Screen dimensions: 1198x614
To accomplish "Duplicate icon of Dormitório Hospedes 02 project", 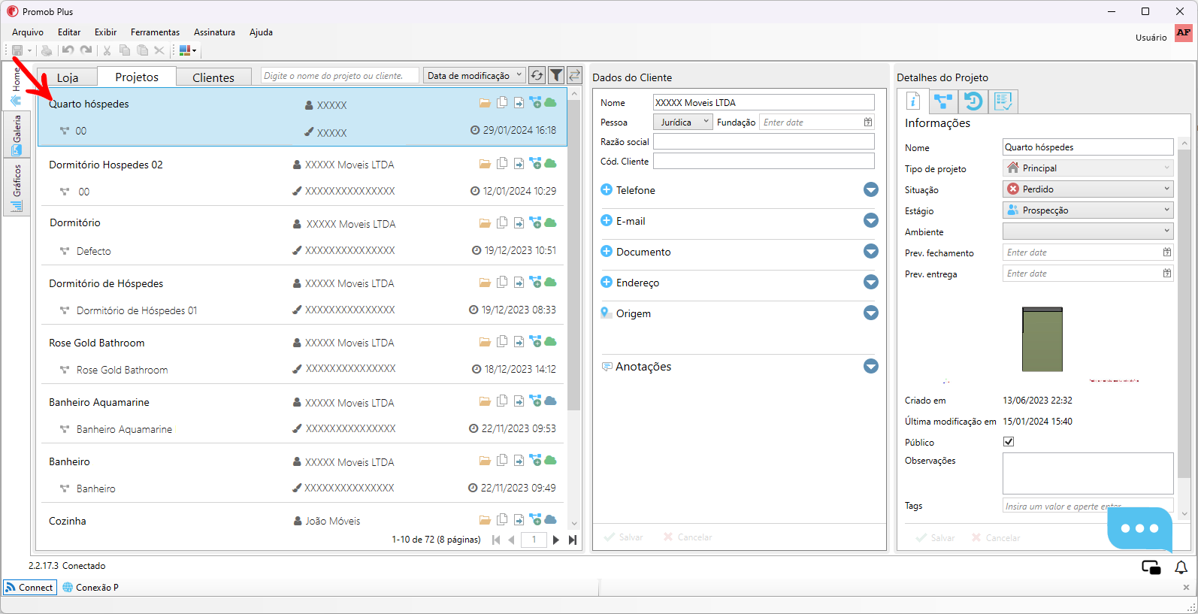I will (502, 163).
